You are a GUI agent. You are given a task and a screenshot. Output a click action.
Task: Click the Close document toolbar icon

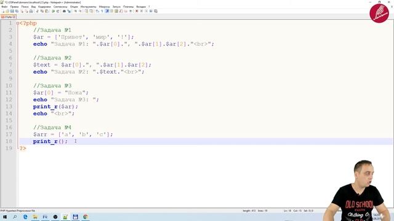(x=22, y=11)
